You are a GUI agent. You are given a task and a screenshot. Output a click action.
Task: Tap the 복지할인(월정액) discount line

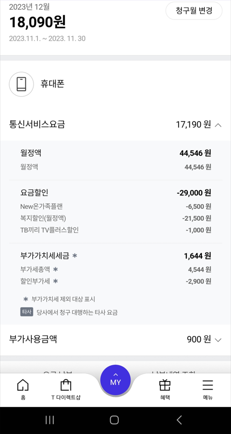coord(115,218)
